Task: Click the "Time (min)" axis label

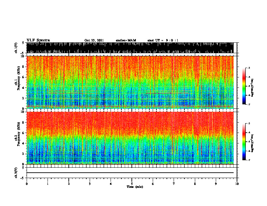Action: click(x=135, y=187)
